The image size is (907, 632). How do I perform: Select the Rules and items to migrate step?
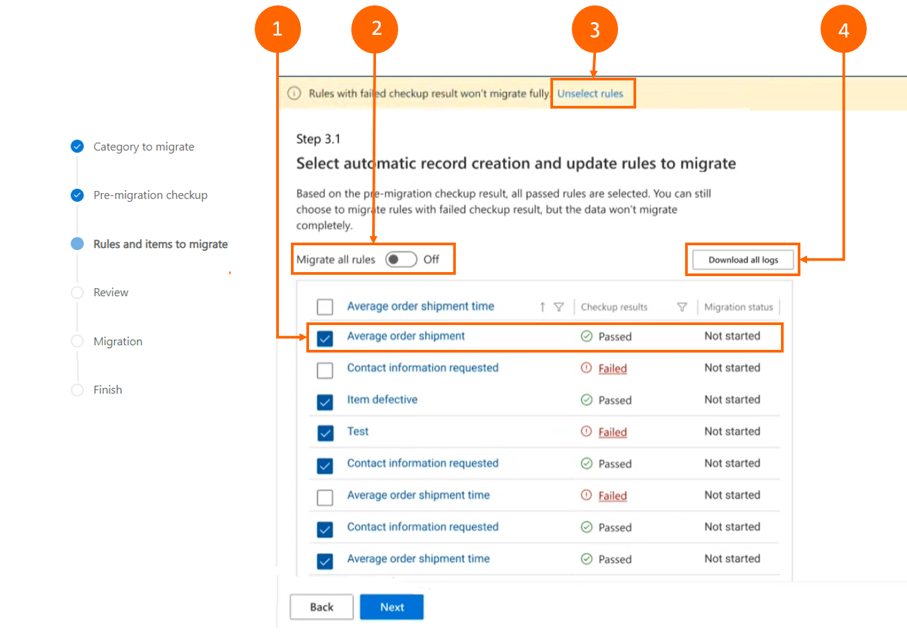160,244
